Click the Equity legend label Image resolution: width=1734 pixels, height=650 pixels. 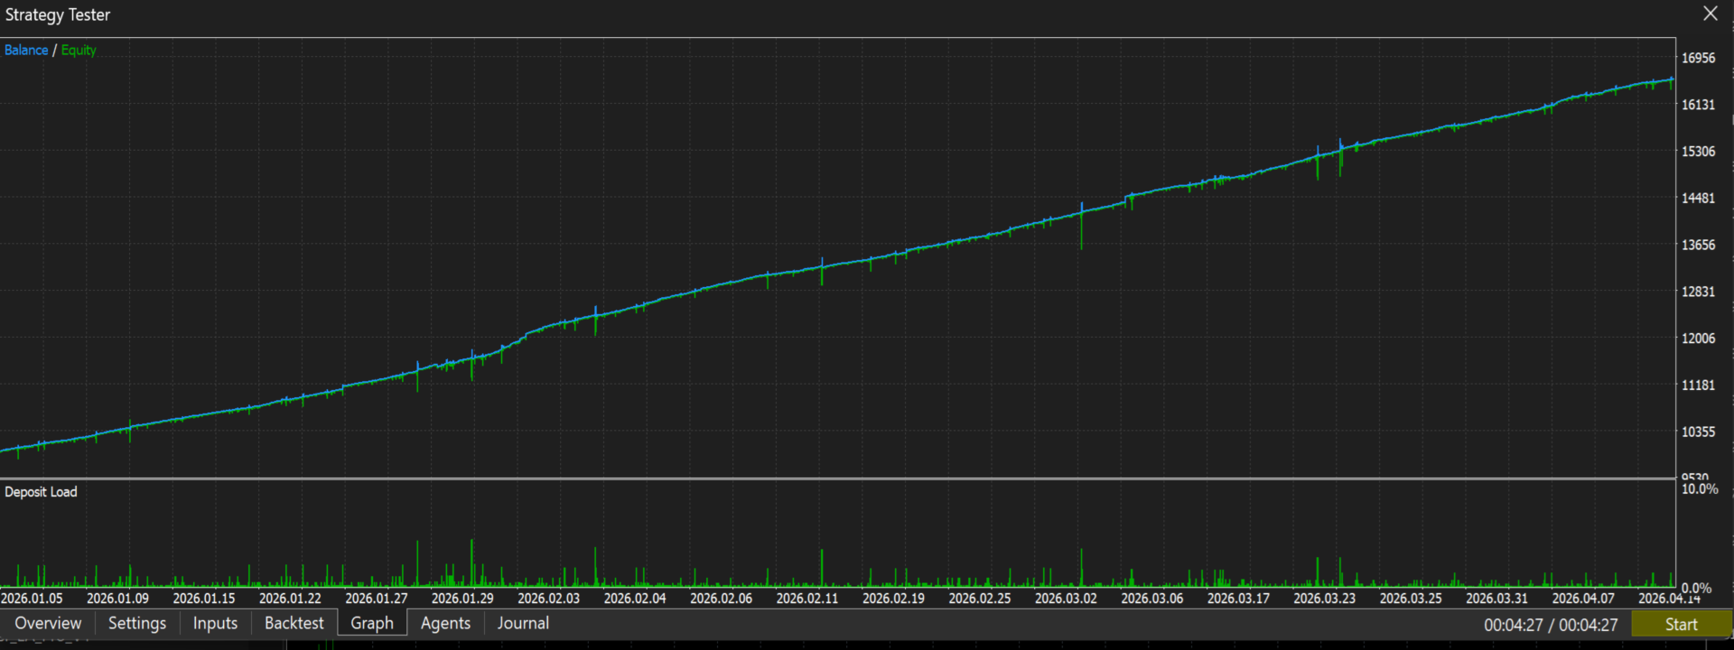79,51
